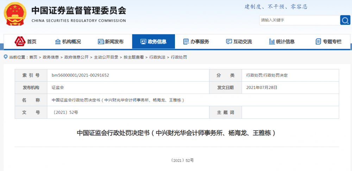This screenshot has height=171, width=352.
Task: Click the 索引号 label cell
Action: (x=31, y=75)
